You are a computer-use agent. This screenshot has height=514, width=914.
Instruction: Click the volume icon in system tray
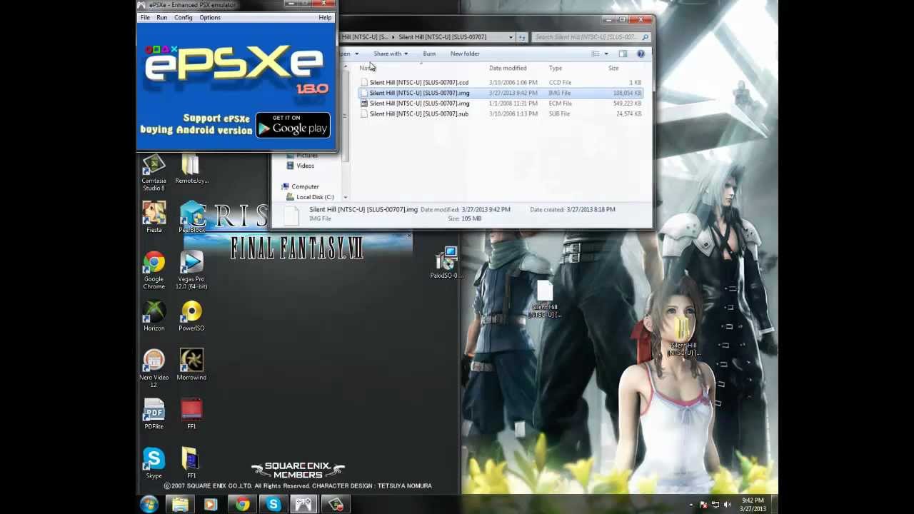[x=728, y=505]
